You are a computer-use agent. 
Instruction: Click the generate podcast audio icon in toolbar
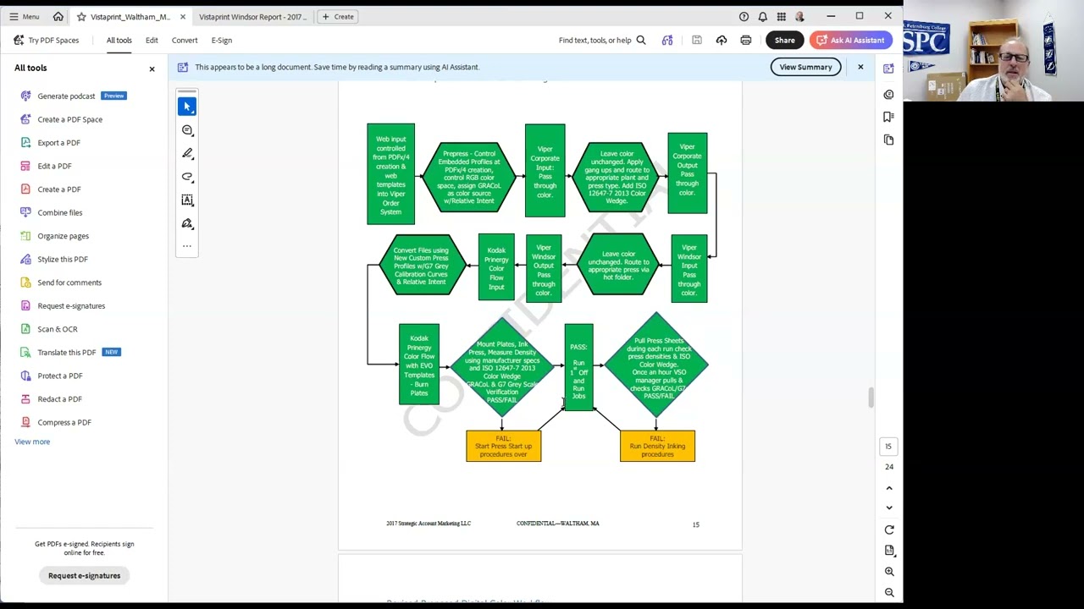[x=667, y=40]
